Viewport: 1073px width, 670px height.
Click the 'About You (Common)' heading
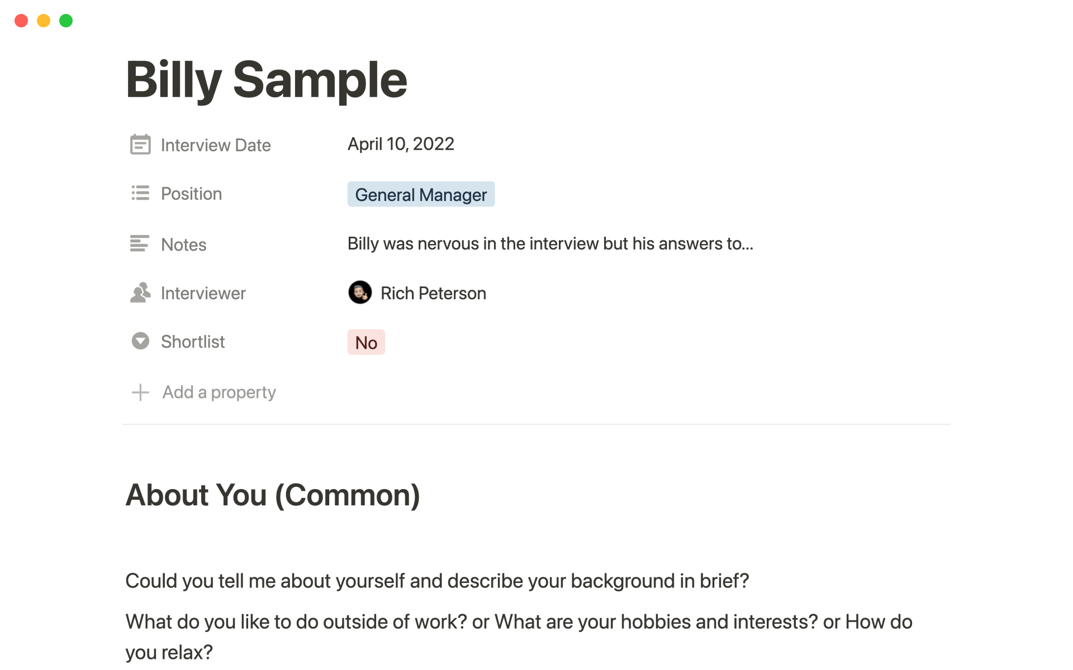273,495
